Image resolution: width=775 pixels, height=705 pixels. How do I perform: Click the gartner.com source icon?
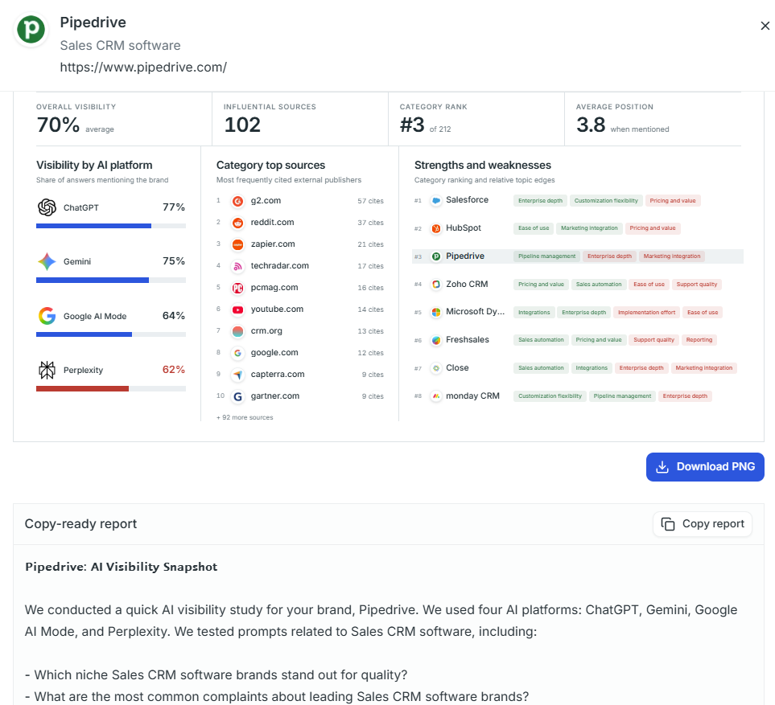point(237,396)
